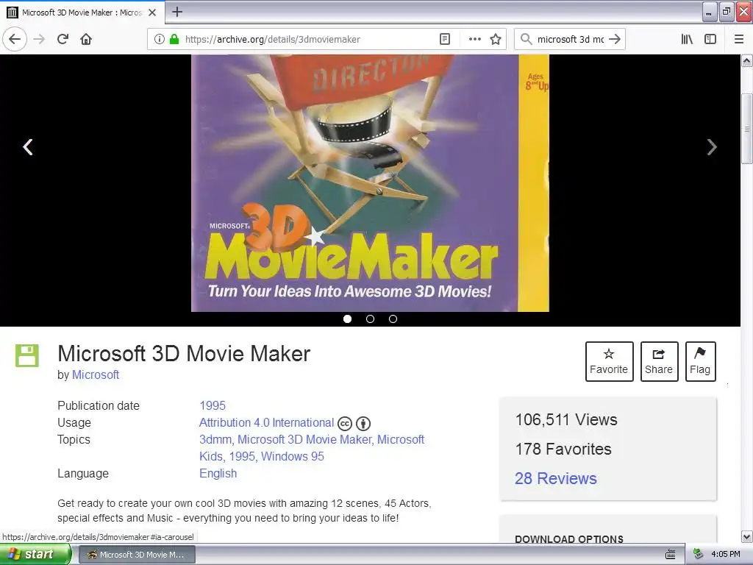This screenshot has height=565, width=753.
Task: Click the attribution person icon
Action: (363, 424)
